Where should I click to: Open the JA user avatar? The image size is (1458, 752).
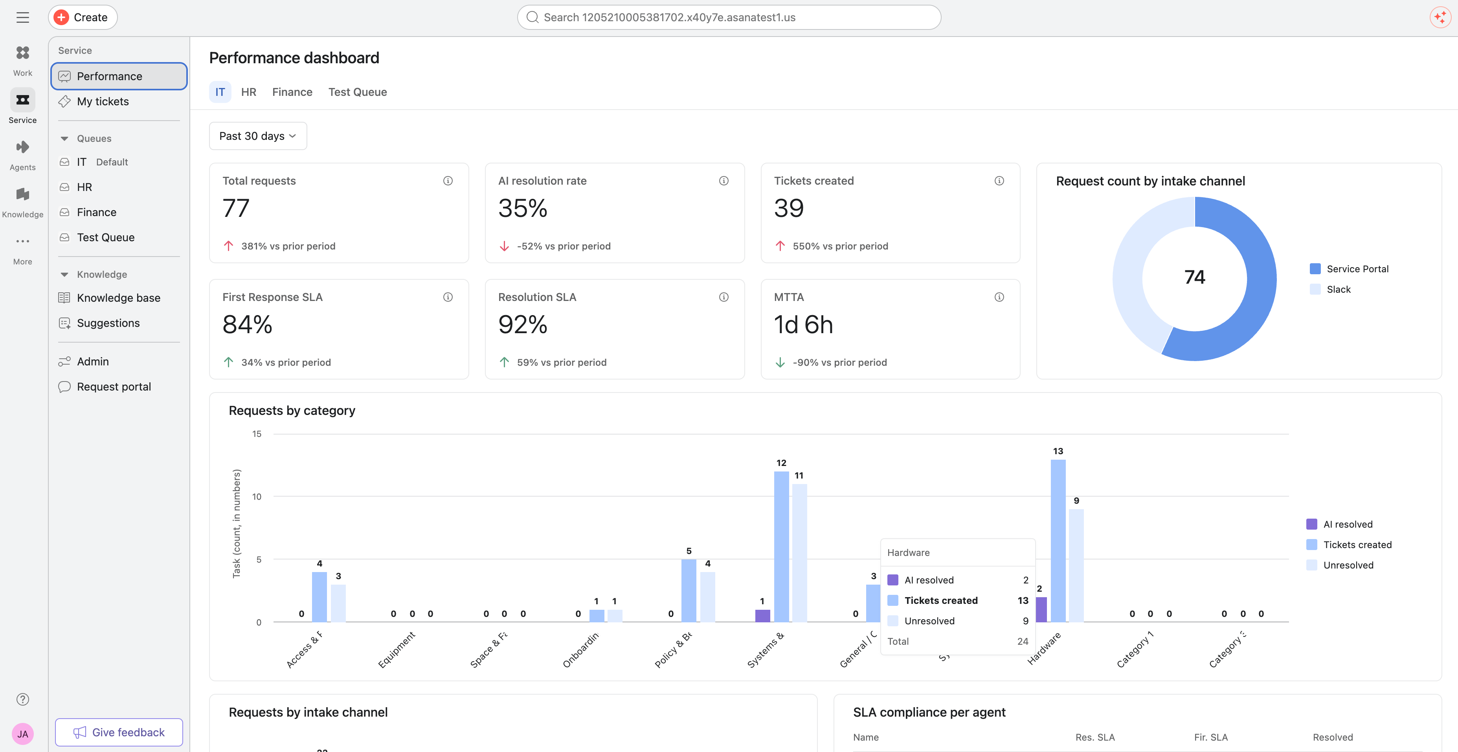[23, 734]
